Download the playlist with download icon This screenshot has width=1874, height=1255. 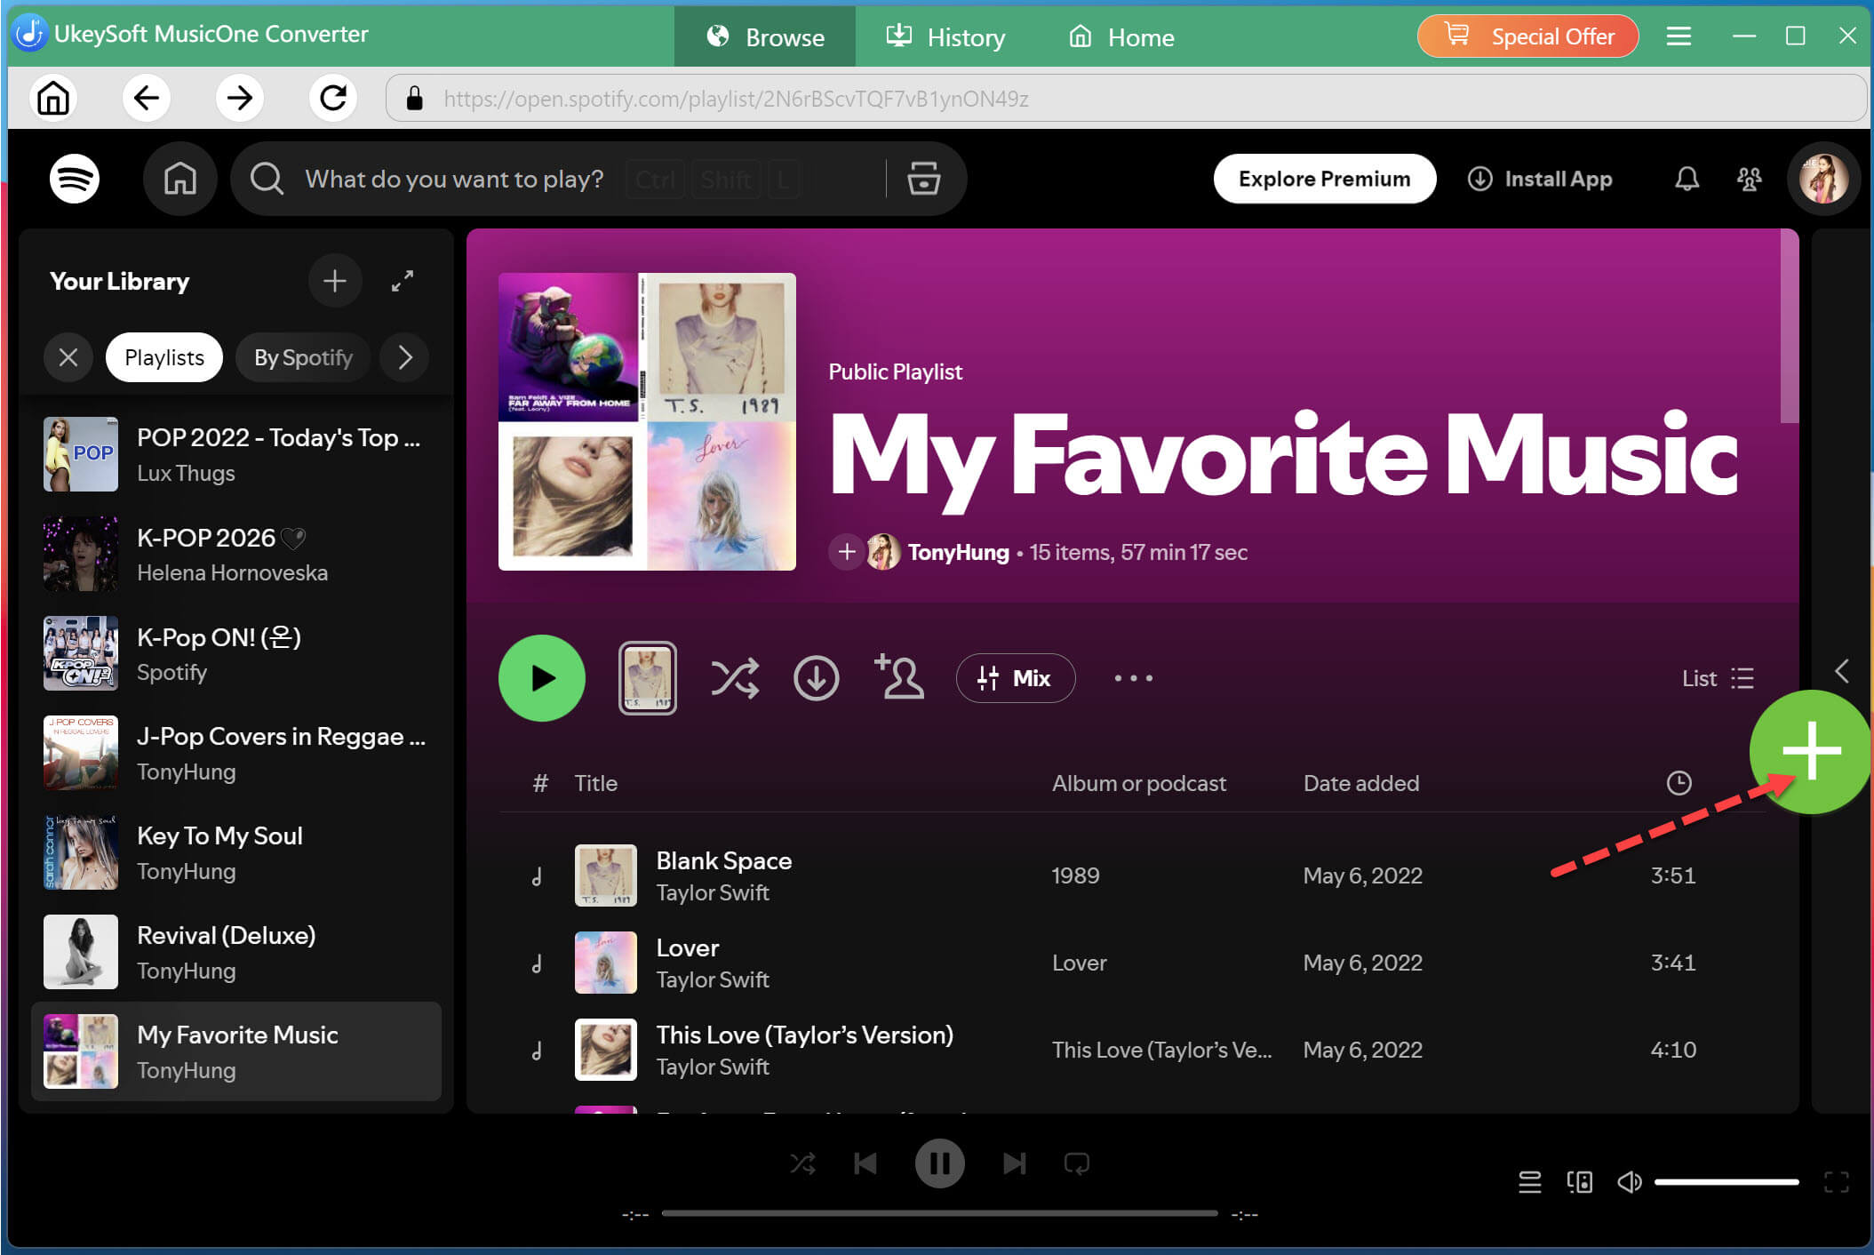click(x=816, y=678)
